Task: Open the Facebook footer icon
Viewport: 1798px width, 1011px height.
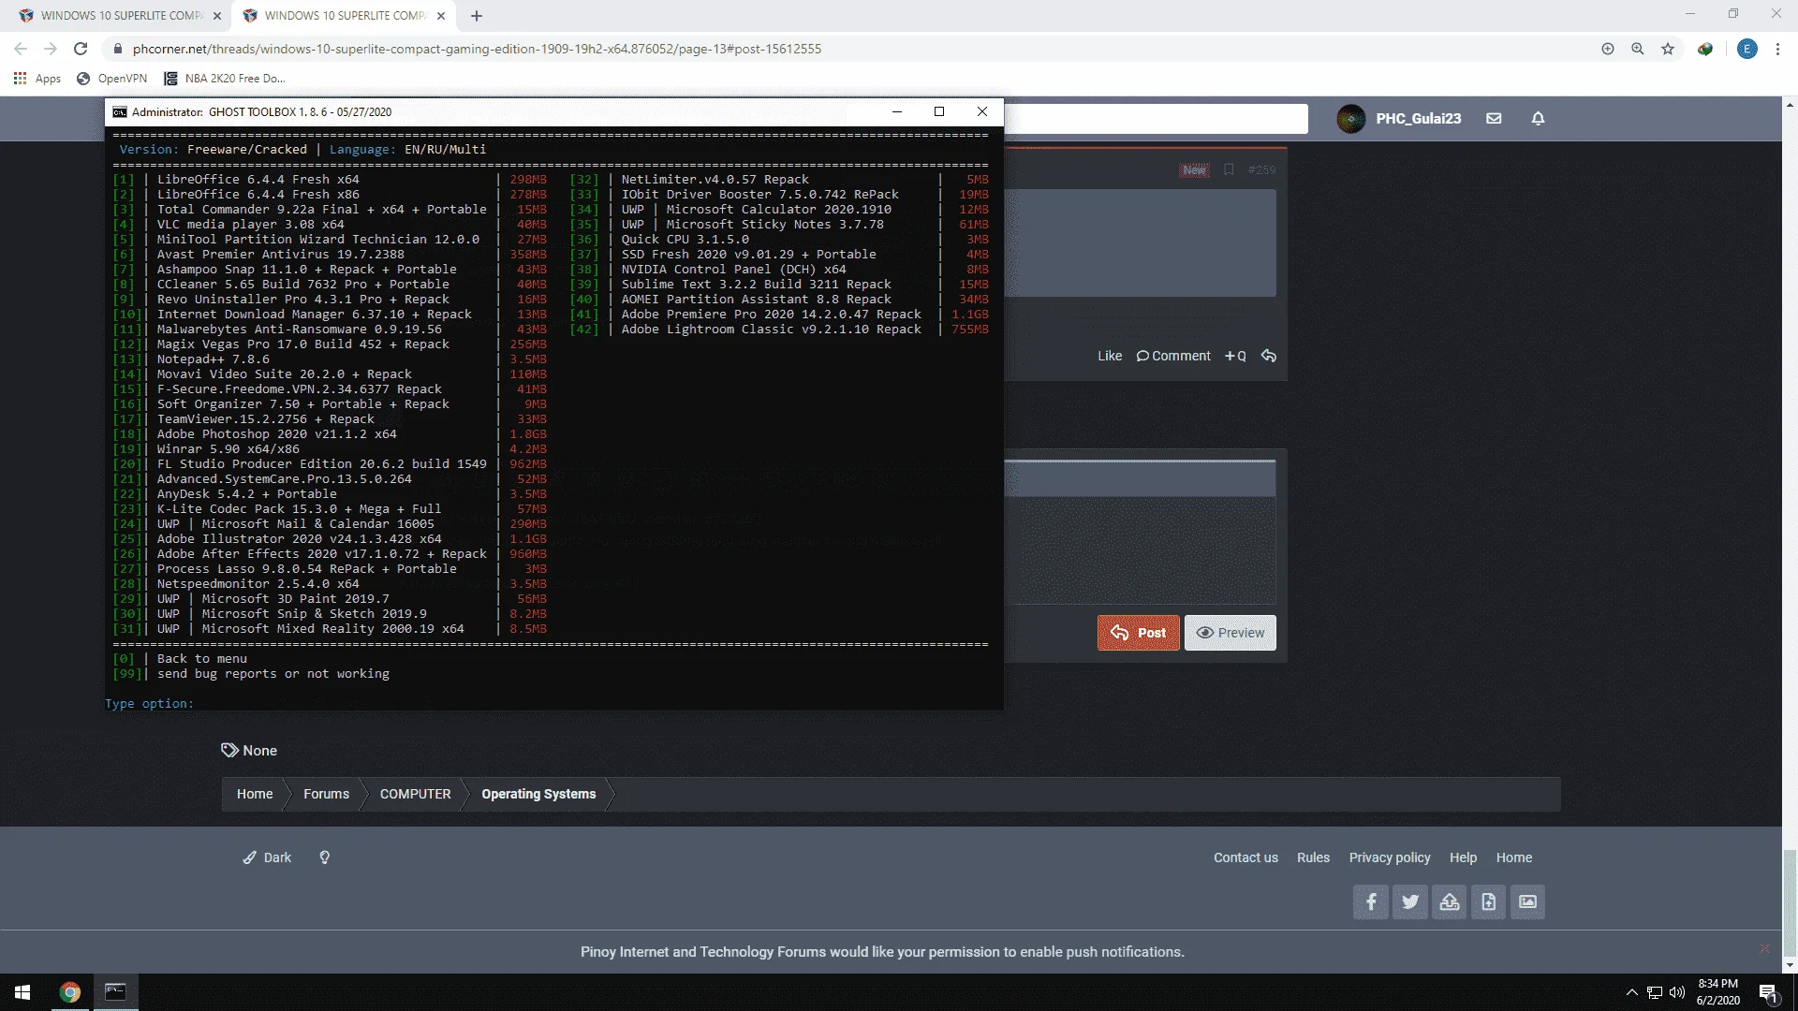Action: [x=1371, y=902]
